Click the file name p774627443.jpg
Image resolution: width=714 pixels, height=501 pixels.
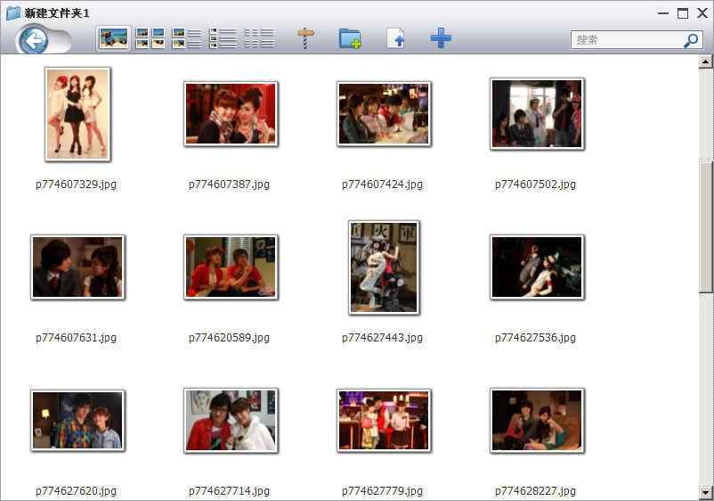tap(382, 338)
